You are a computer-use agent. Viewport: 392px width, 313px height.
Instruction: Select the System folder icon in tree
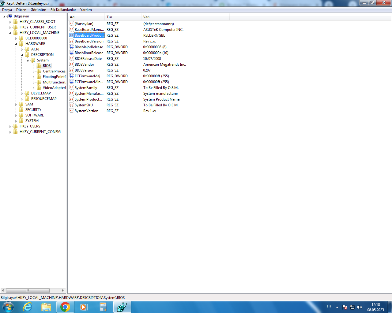pyautogui.click(x=33, y=60)
